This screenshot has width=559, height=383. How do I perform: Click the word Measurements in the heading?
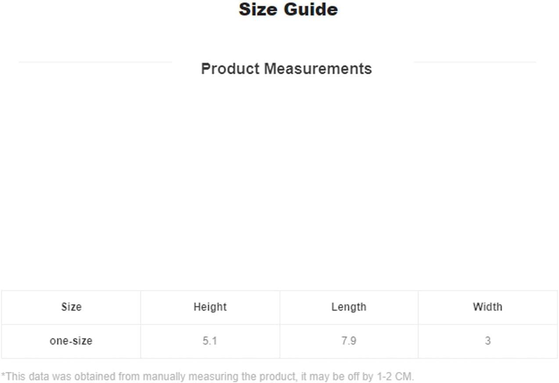[318, 69]
